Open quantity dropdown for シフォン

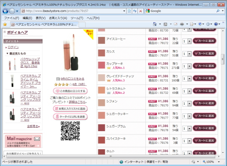click(189, 104)
